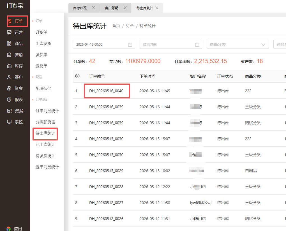Open the 待发货统计 submenu item

click(x=45, y=156)
